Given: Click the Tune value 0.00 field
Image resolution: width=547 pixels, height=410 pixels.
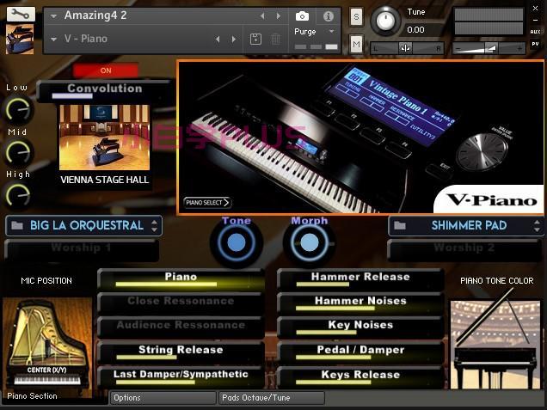Looking at the screenshot, I should point(418,29).
